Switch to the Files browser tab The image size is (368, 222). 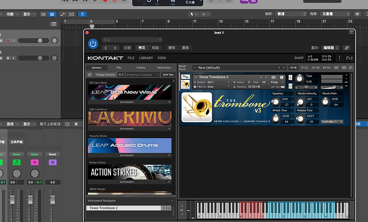pyautogui.click(x=119, y=68)
